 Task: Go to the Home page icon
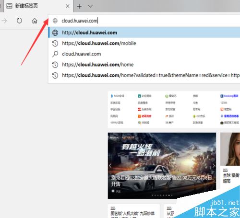35,21
